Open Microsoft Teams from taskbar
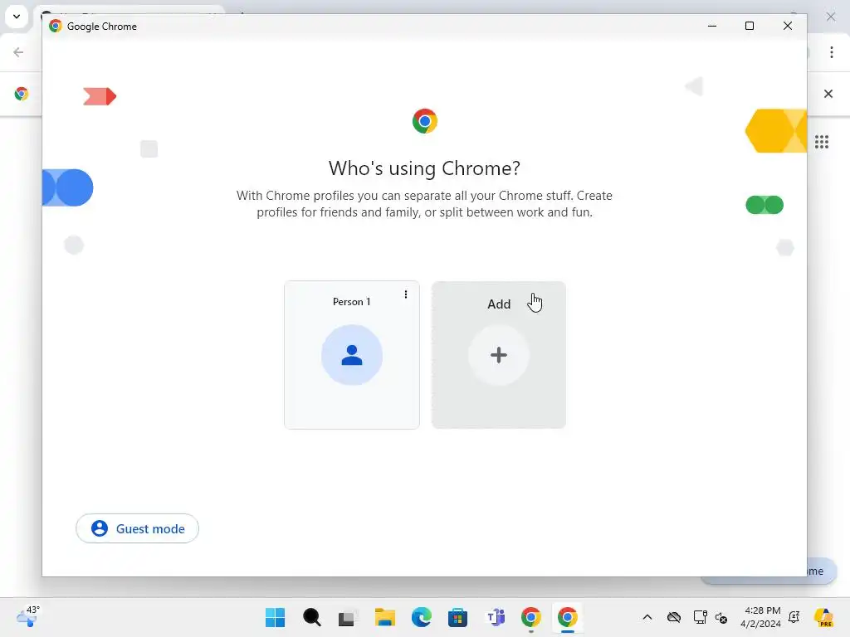 tap(495, 617)
